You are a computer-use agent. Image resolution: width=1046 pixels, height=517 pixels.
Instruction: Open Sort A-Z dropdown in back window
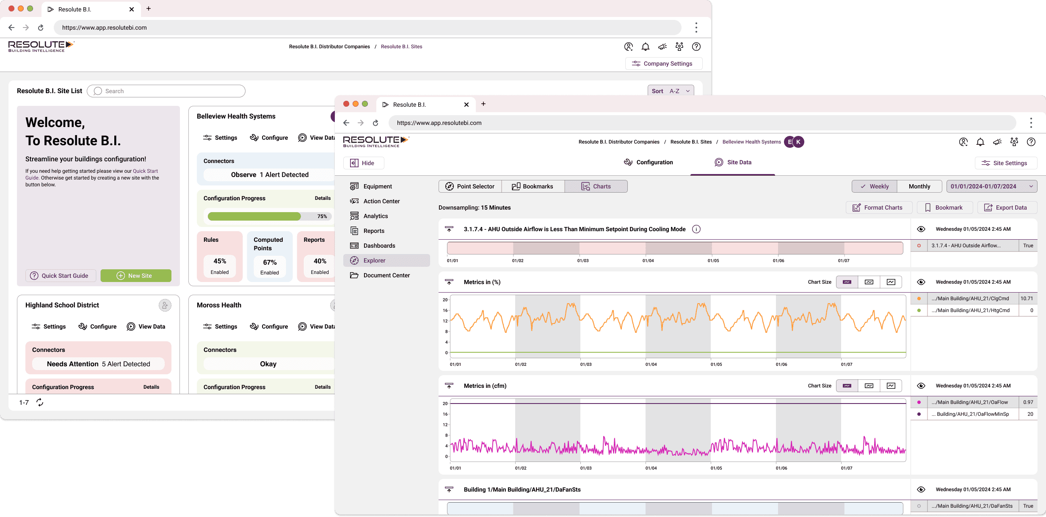coord(671,91)
